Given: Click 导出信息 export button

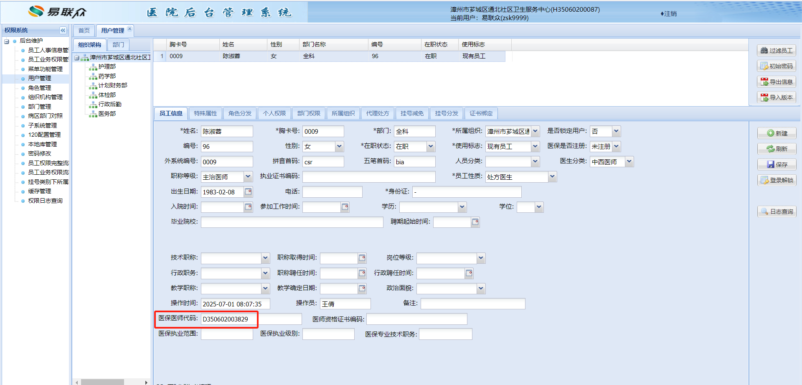Looking at the screenshot, I should point(777,82).
